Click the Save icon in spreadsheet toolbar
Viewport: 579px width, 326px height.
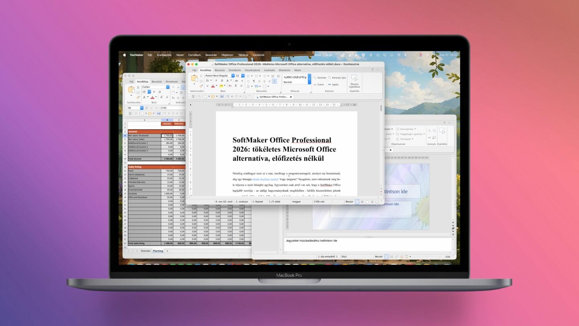159,113
